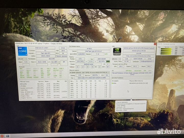This screenshot has width=184, height=138.
Task: Select the 666.7 row in memory timings table
Action: (x=89, y=97)
